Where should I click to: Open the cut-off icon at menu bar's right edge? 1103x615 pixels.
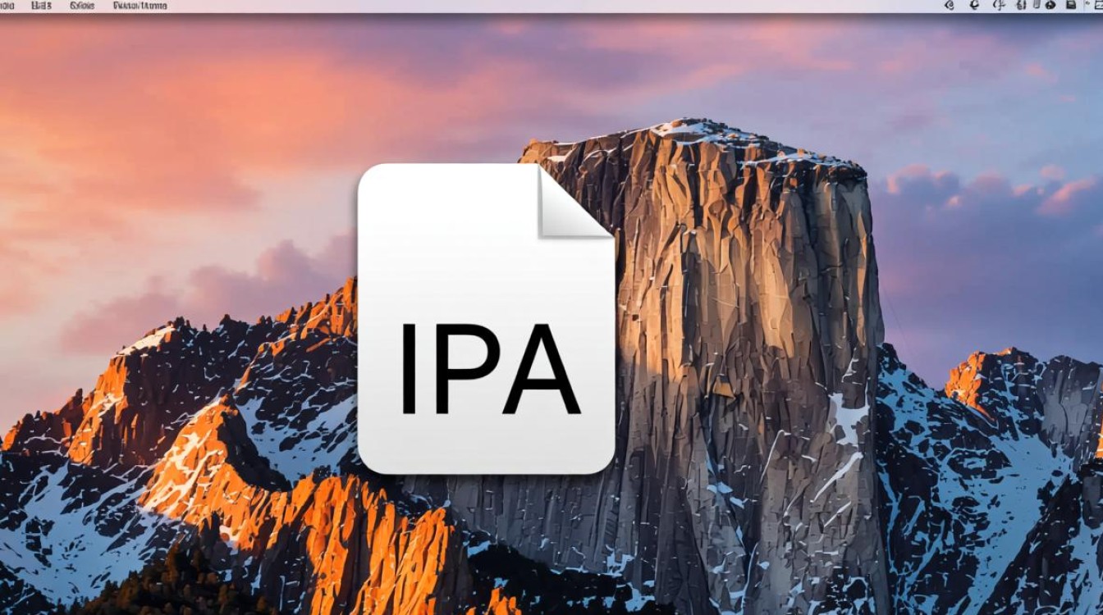(x=1100, y=5)
